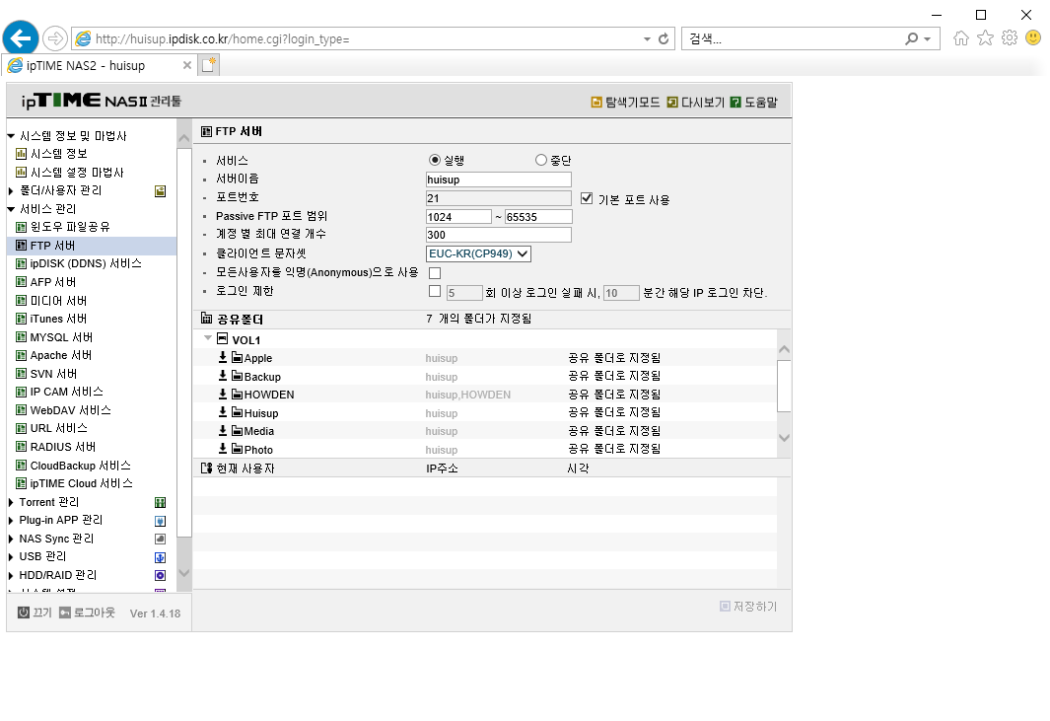Click the 저장하기 save button
Viewport: 1050px width, 721px height.
click(x=748, y=606)
